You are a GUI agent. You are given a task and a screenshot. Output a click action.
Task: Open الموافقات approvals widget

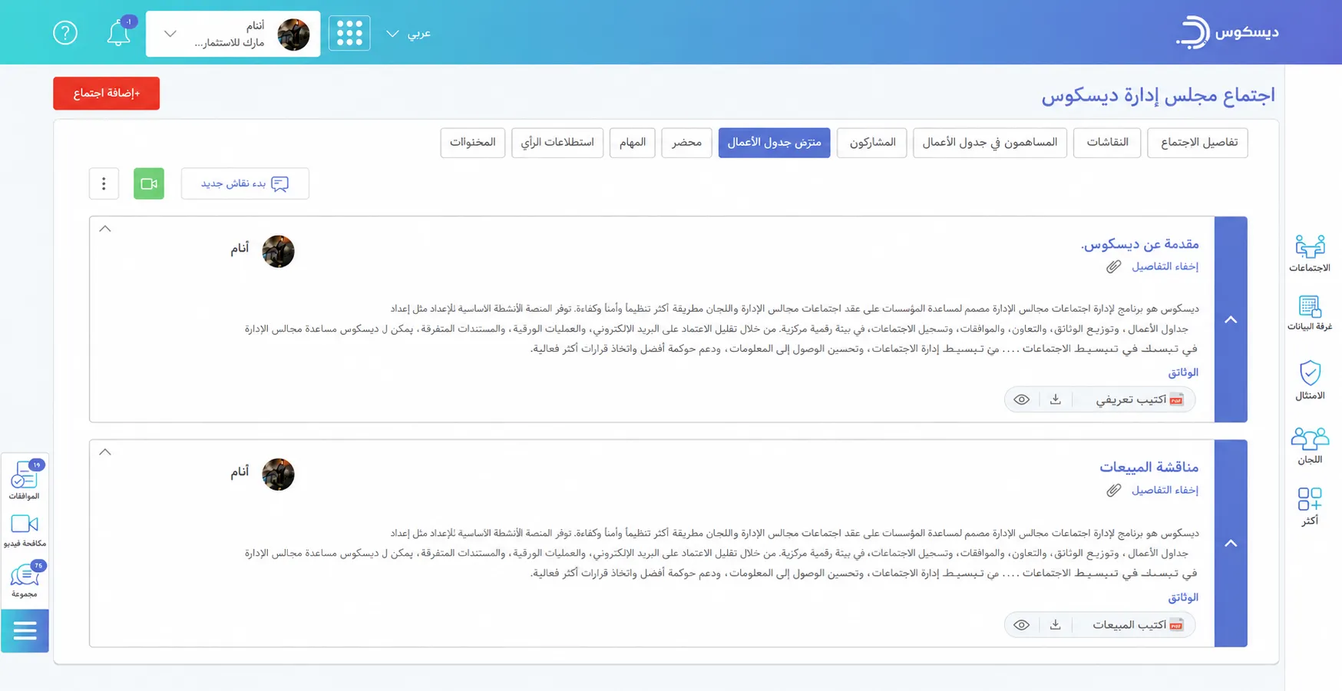pyautogui.click(x=25, y=481)
